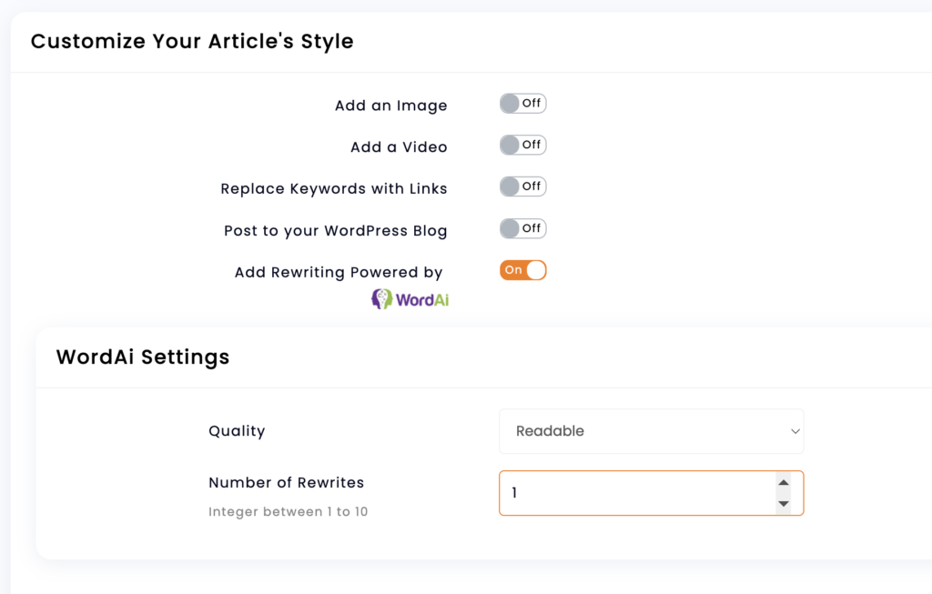Image resolution: width=932 pixels, height=594 pixels.
Task: Increase the rewrites count with up arrow
Action: pyautogui.click(x=784, y=482)
